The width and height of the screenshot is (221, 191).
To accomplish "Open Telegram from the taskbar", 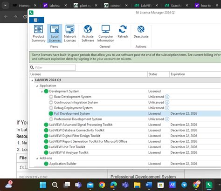I will [184, 185].
